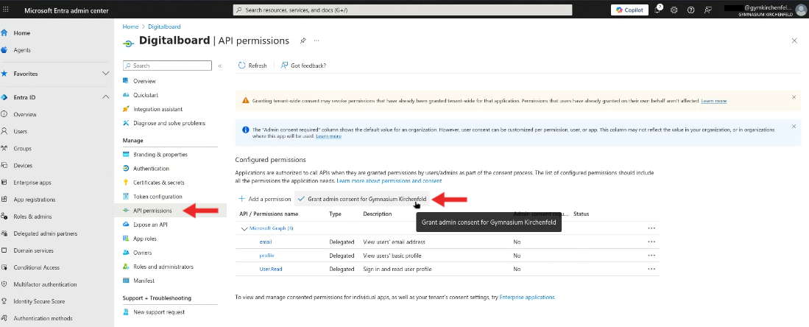Click the top search resources field
Screen dimensions: 809x327
(403, 10)
